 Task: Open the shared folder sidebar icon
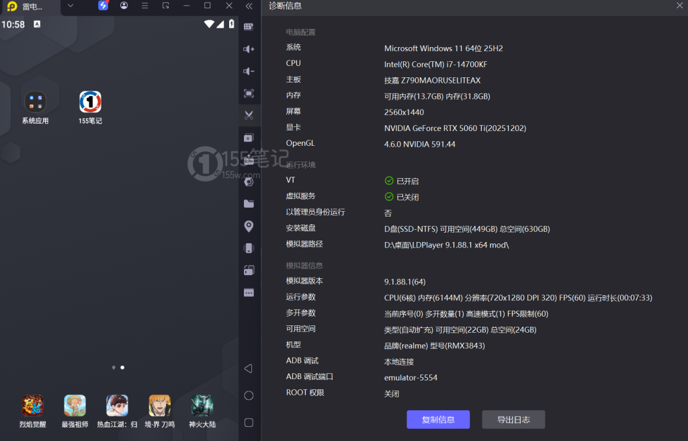click(x=249, y=204)
